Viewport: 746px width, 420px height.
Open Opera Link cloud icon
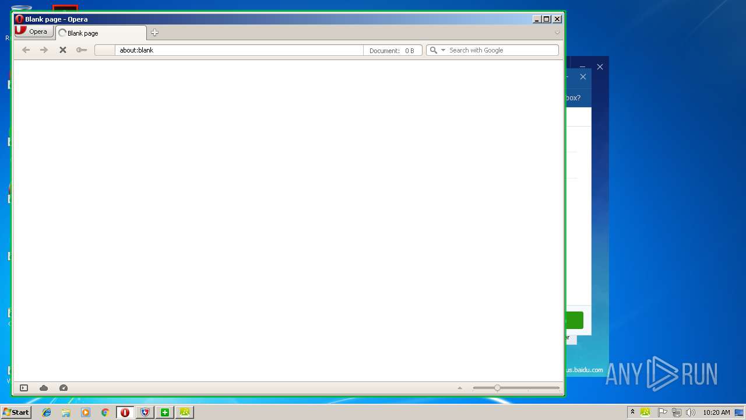(x=44, y=388)
